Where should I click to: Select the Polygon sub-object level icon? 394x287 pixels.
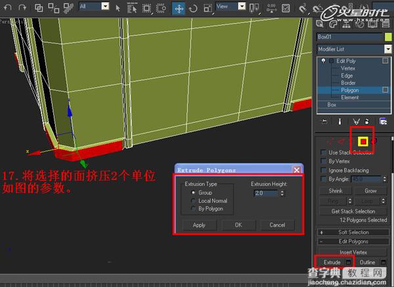pyautogui.click(x=363, y=142)
